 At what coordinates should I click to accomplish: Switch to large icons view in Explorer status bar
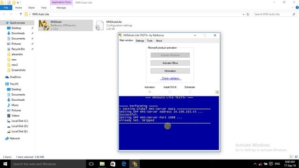click(296, 157)
